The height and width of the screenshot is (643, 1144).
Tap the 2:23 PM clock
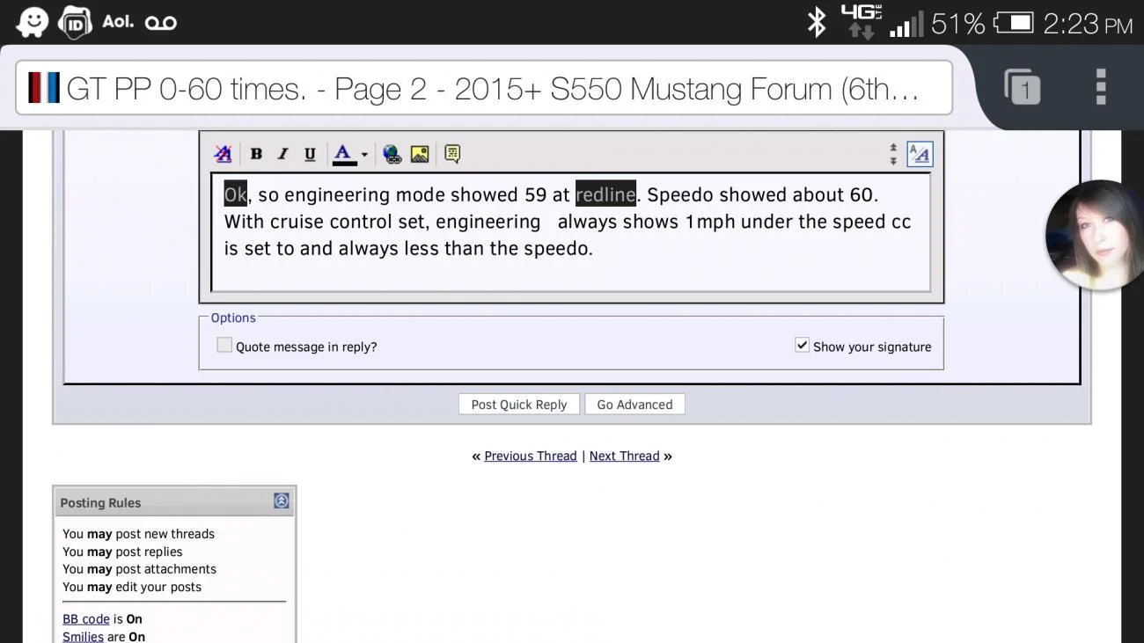pyautogui.click(x=1088, y=24)
